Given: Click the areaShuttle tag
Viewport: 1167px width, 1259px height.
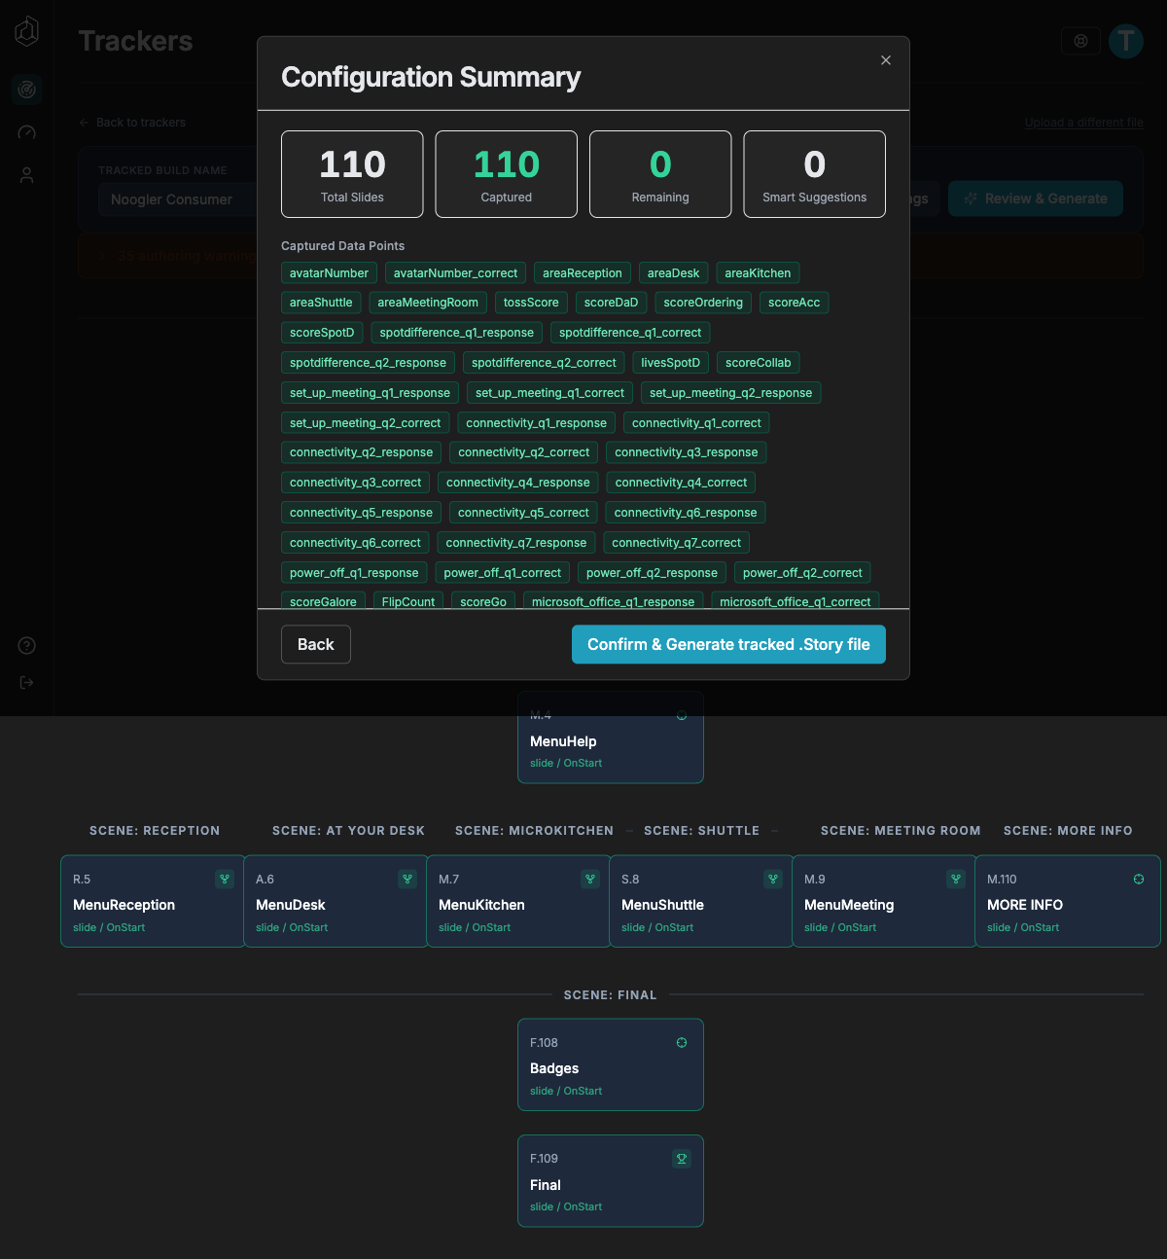Looking at the screenshot, I should (x=321, y=303).
